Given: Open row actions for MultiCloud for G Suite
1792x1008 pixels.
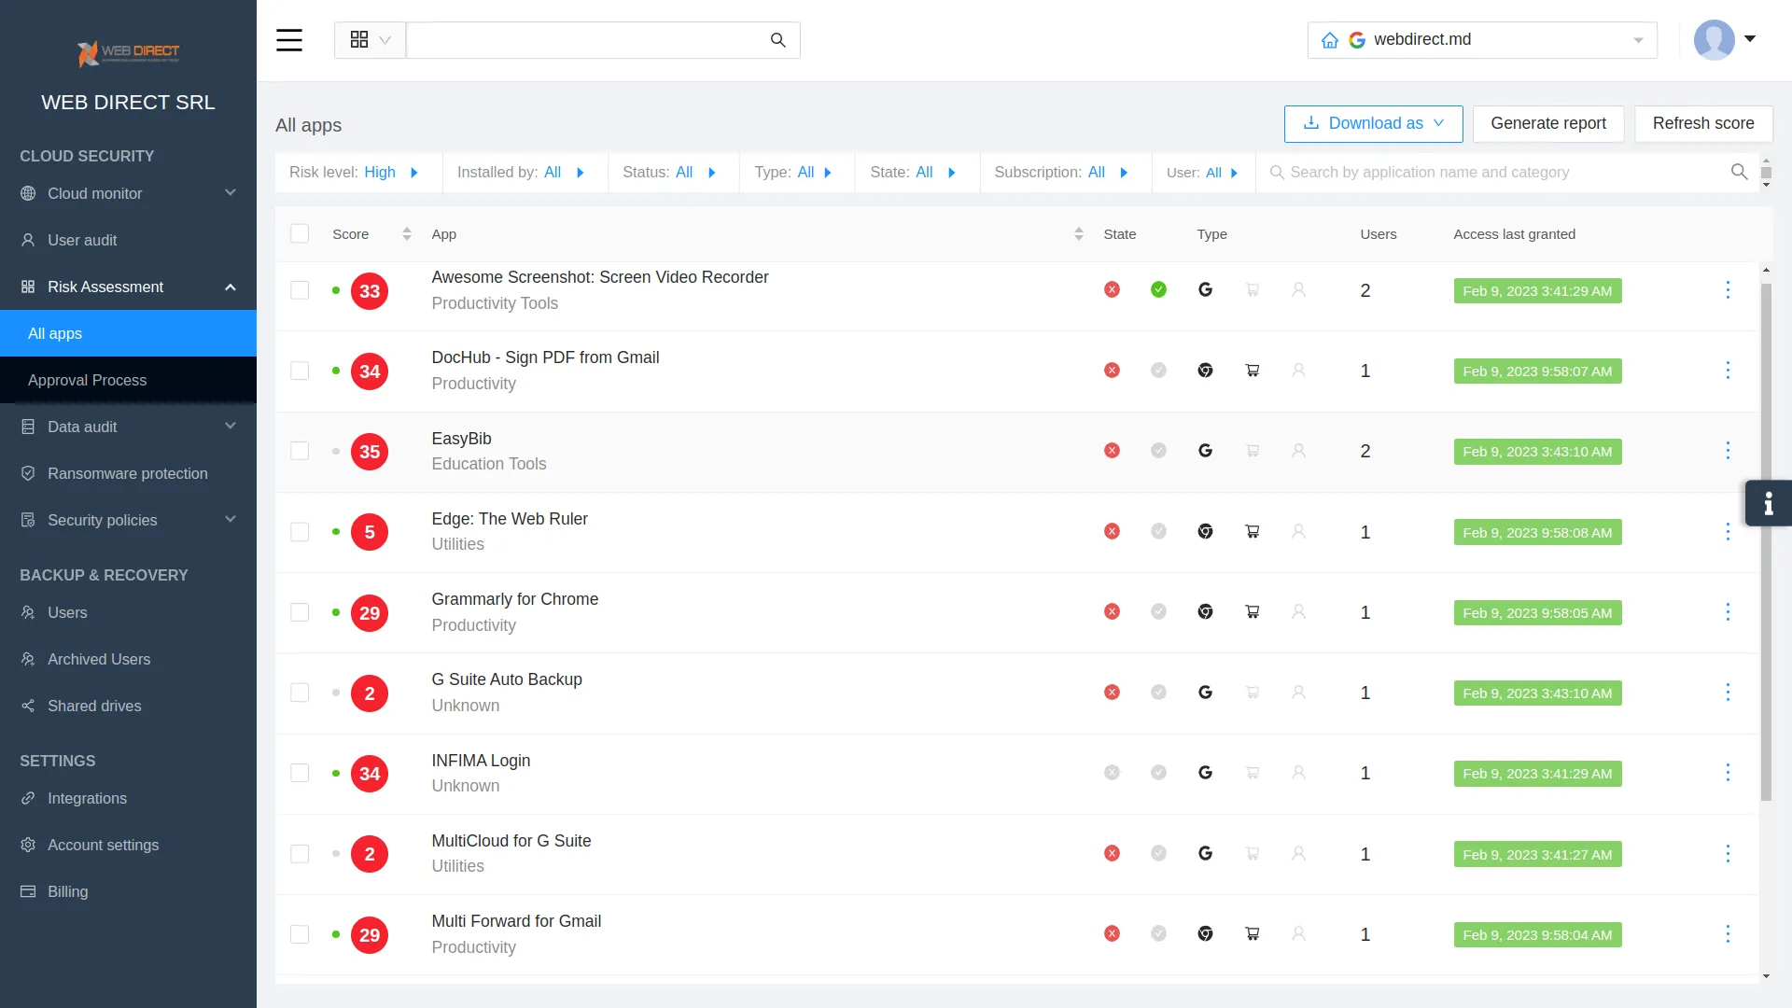Looking at the screenshot, I should click(1728, 854).
